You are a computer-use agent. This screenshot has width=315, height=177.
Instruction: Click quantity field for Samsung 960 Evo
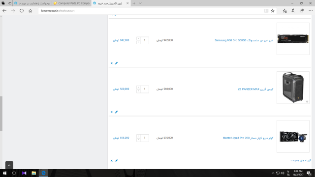pos(144,40)
